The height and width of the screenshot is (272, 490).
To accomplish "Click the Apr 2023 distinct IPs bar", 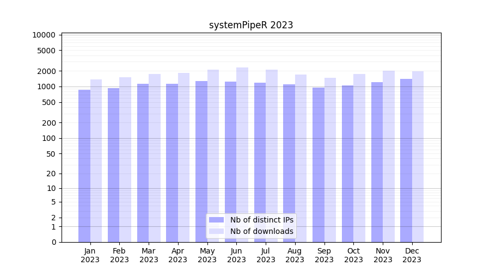I will pos(172,163).
